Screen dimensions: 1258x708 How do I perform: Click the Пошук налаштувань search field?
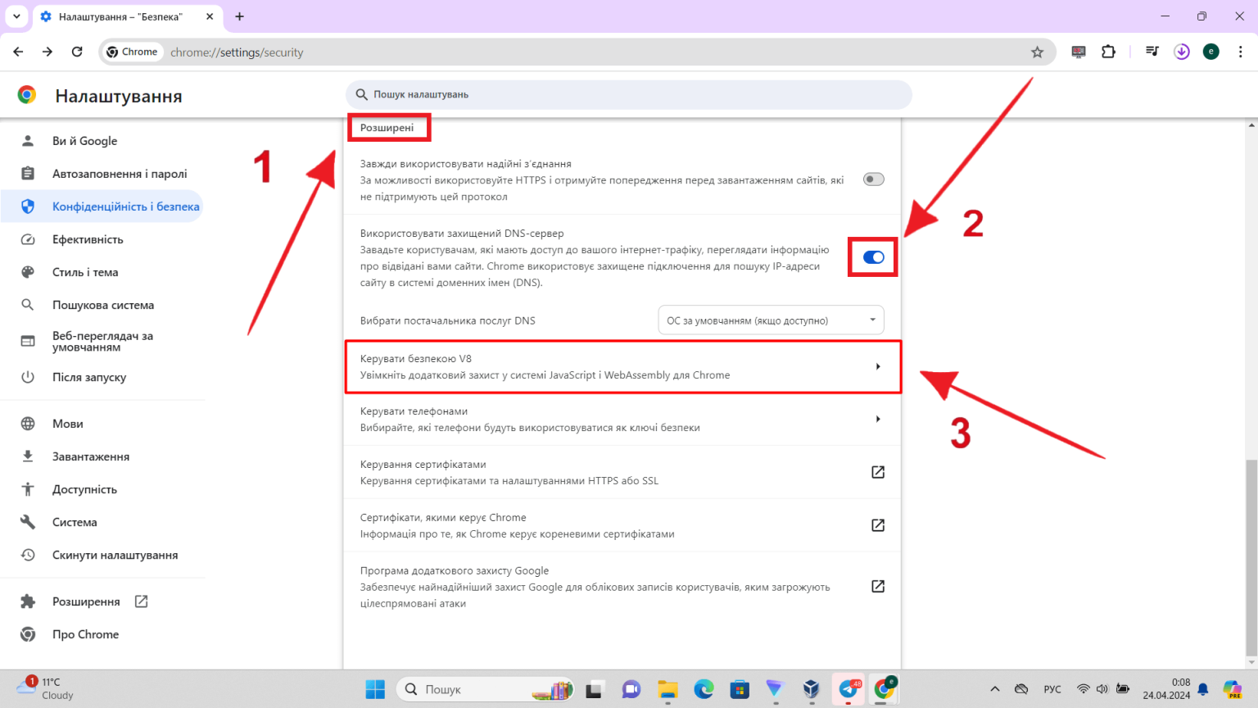click(628, 94)
